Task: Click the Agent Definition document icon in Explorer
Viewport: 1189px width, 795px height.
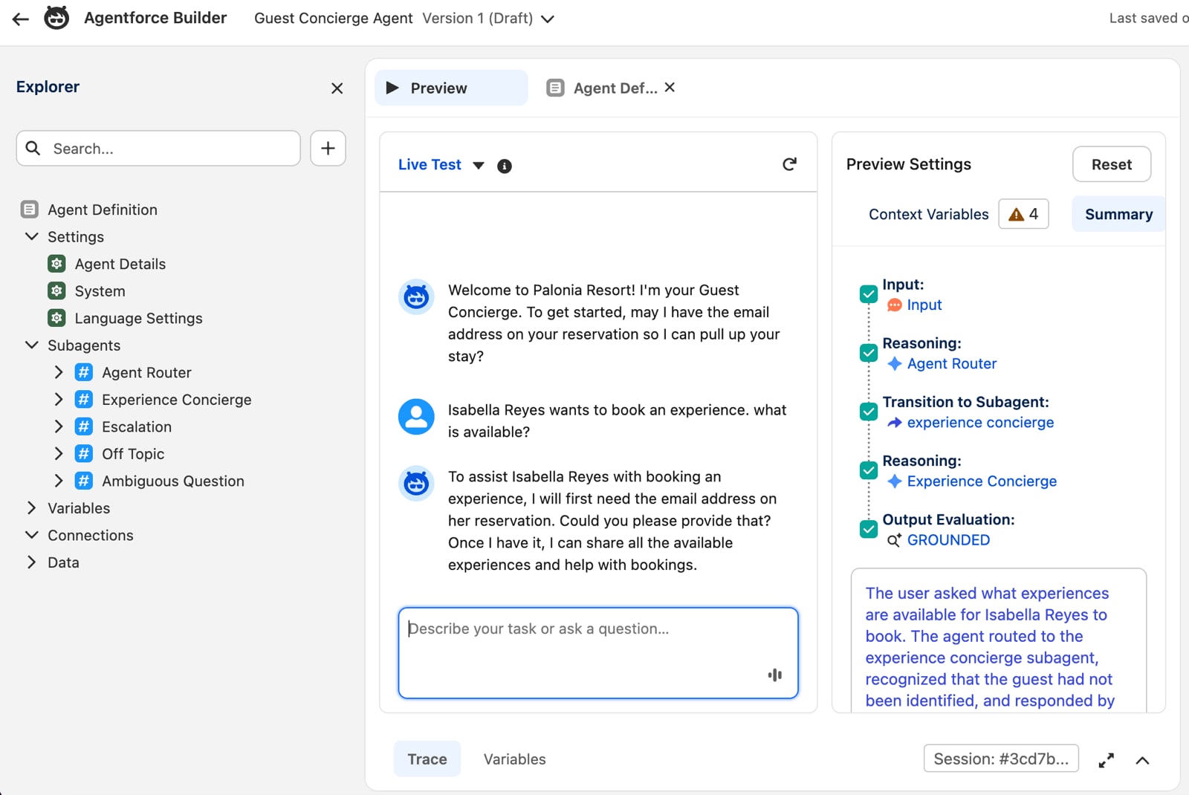Action: [x=29, y=210]
